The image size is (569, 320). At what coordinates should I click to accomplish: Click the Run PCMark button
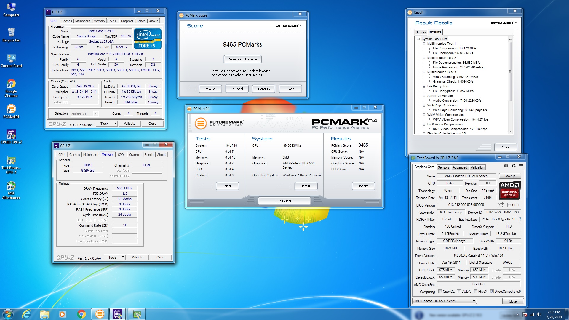click(284, 201)
